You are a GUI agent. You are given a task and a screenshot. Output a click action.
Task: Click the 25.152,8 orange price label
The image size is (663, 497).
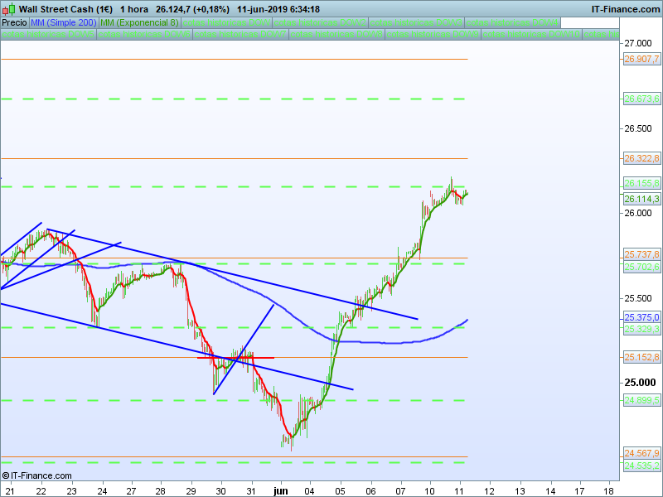click(x=641, y=358)
